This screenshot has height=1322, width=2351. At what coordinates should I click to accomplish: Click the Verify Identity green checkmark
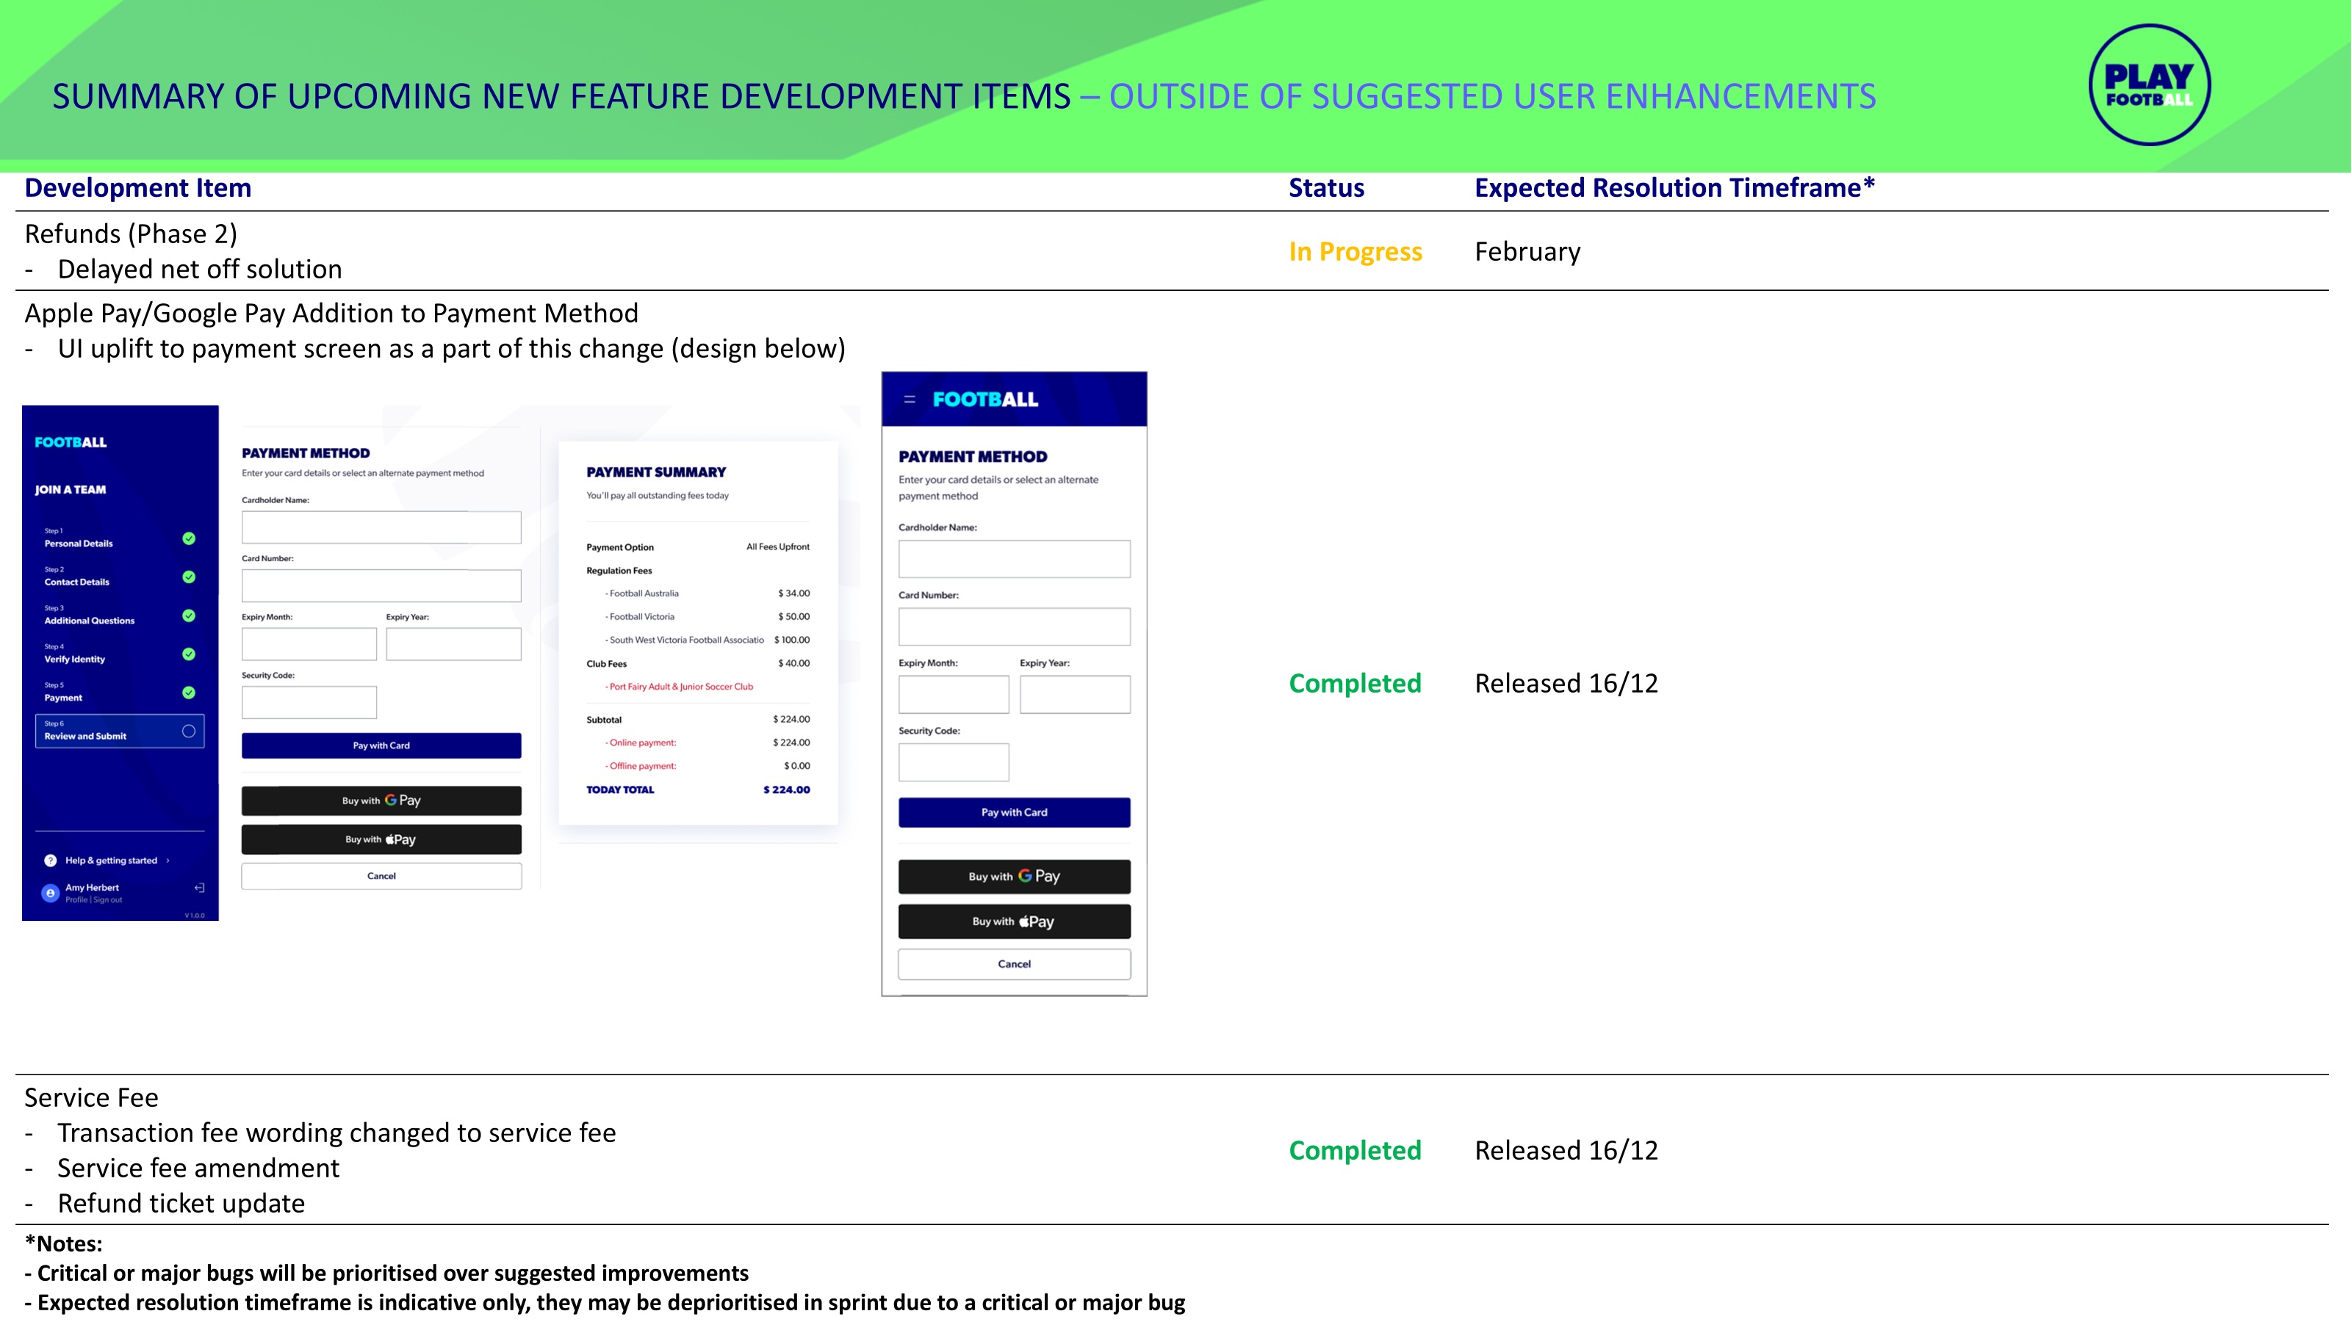click(x=189, y=654)
